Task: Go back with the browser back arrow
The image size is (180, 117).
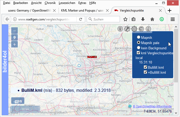Action: pos(7,19)
